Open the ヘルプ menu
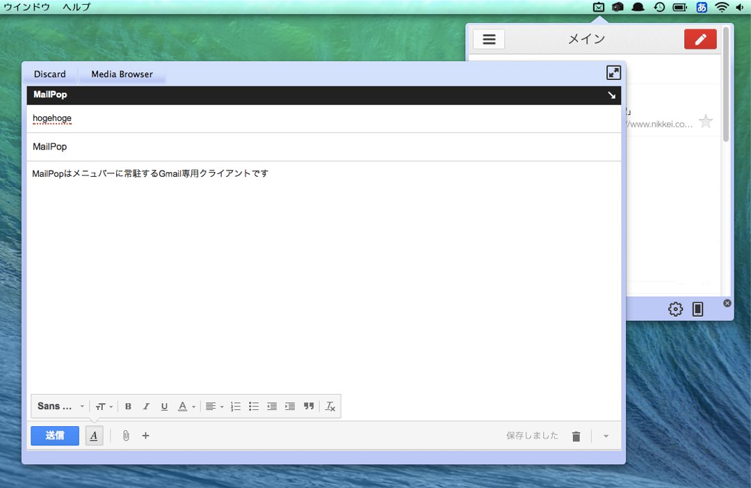751x488 pixels. pyautogui.click(x=76, y=7)
